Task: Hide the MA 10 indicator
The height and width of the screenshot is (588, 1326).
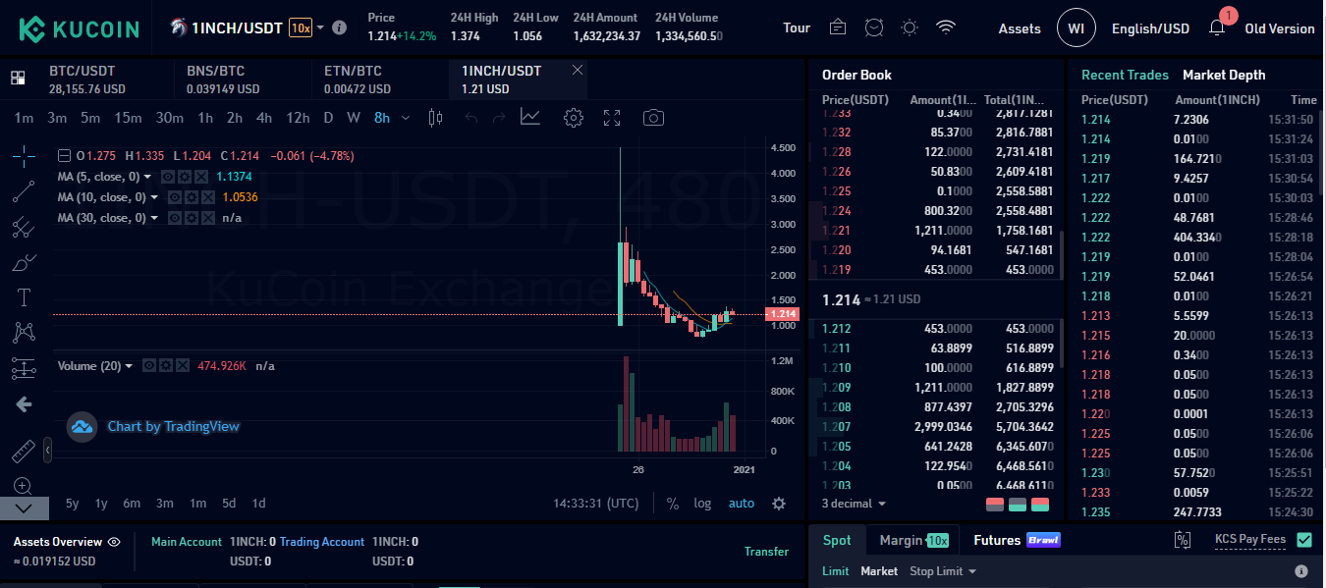Action: coord(174,197)
